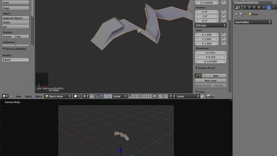Toggle lock for Location Z
Viewport: 277px width, 156px height.
(224, 3)
